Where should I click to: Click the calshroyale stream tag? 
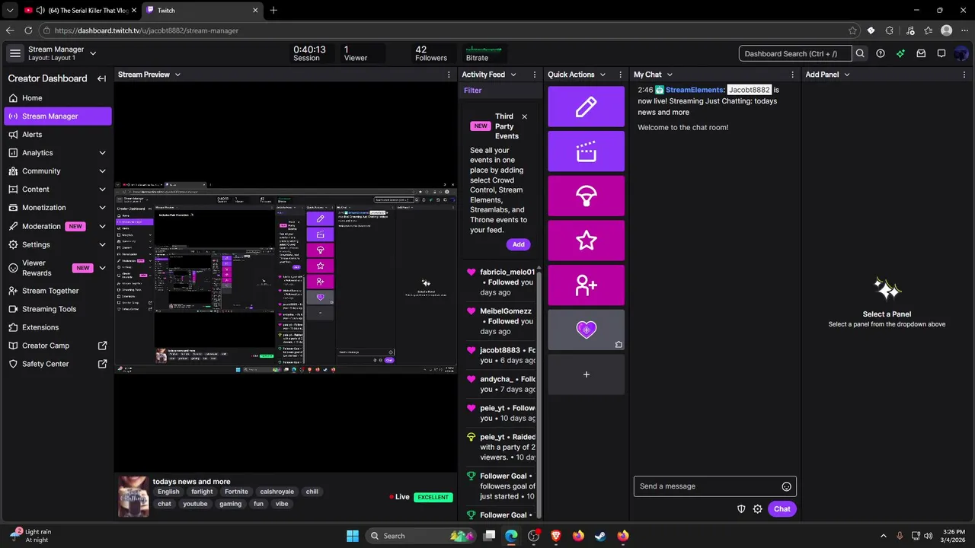tap(277, 492)
